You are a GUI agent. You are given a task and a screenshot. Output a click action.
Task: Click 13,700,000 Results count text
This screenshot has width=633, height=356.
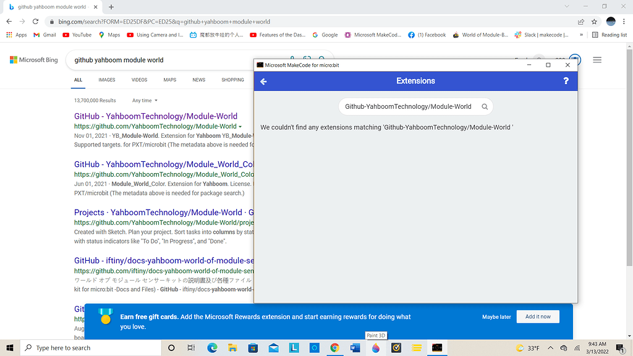95,101
